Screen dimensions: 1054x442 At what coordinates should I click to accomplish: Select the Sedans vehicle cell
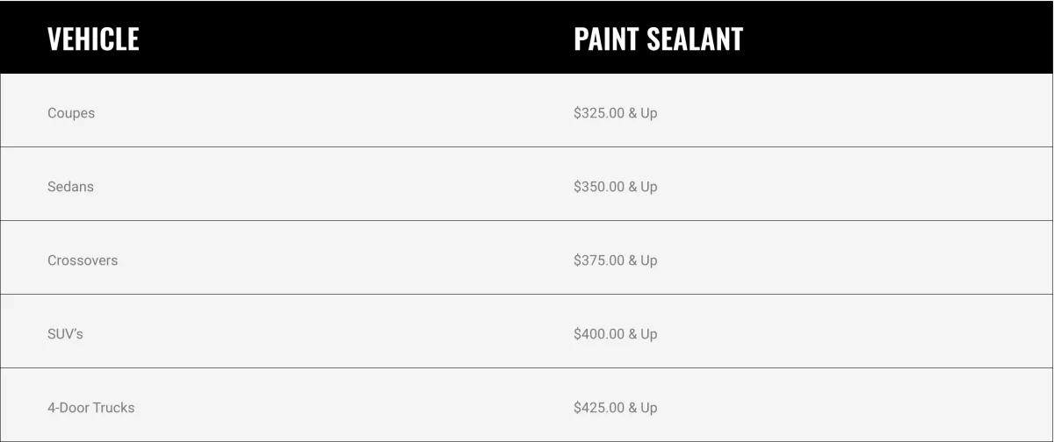(x=70, y=187)
